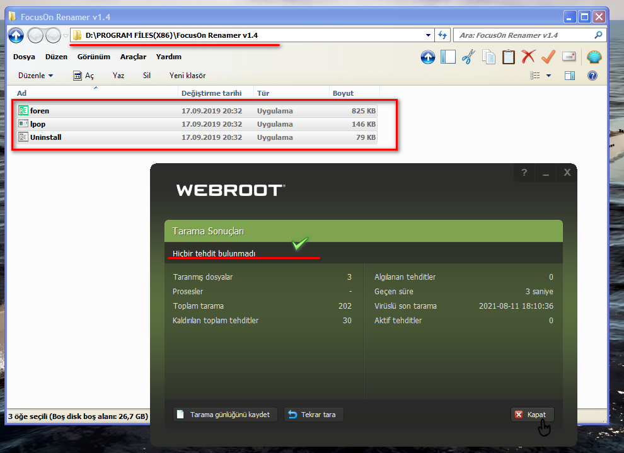Click the card icon next to the orange checkmark

pyautogui.click(x=569, y=57)
